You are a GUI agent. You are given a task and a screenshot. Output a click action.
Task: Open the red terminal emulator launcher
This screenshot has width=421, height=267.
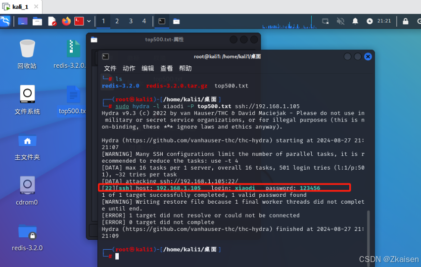coord(79,21)
